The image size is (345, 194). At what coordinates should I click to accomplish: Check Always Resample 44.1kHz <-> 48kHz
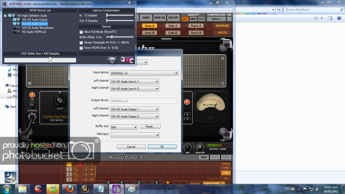pyautogui.click(x=81, y=43)
